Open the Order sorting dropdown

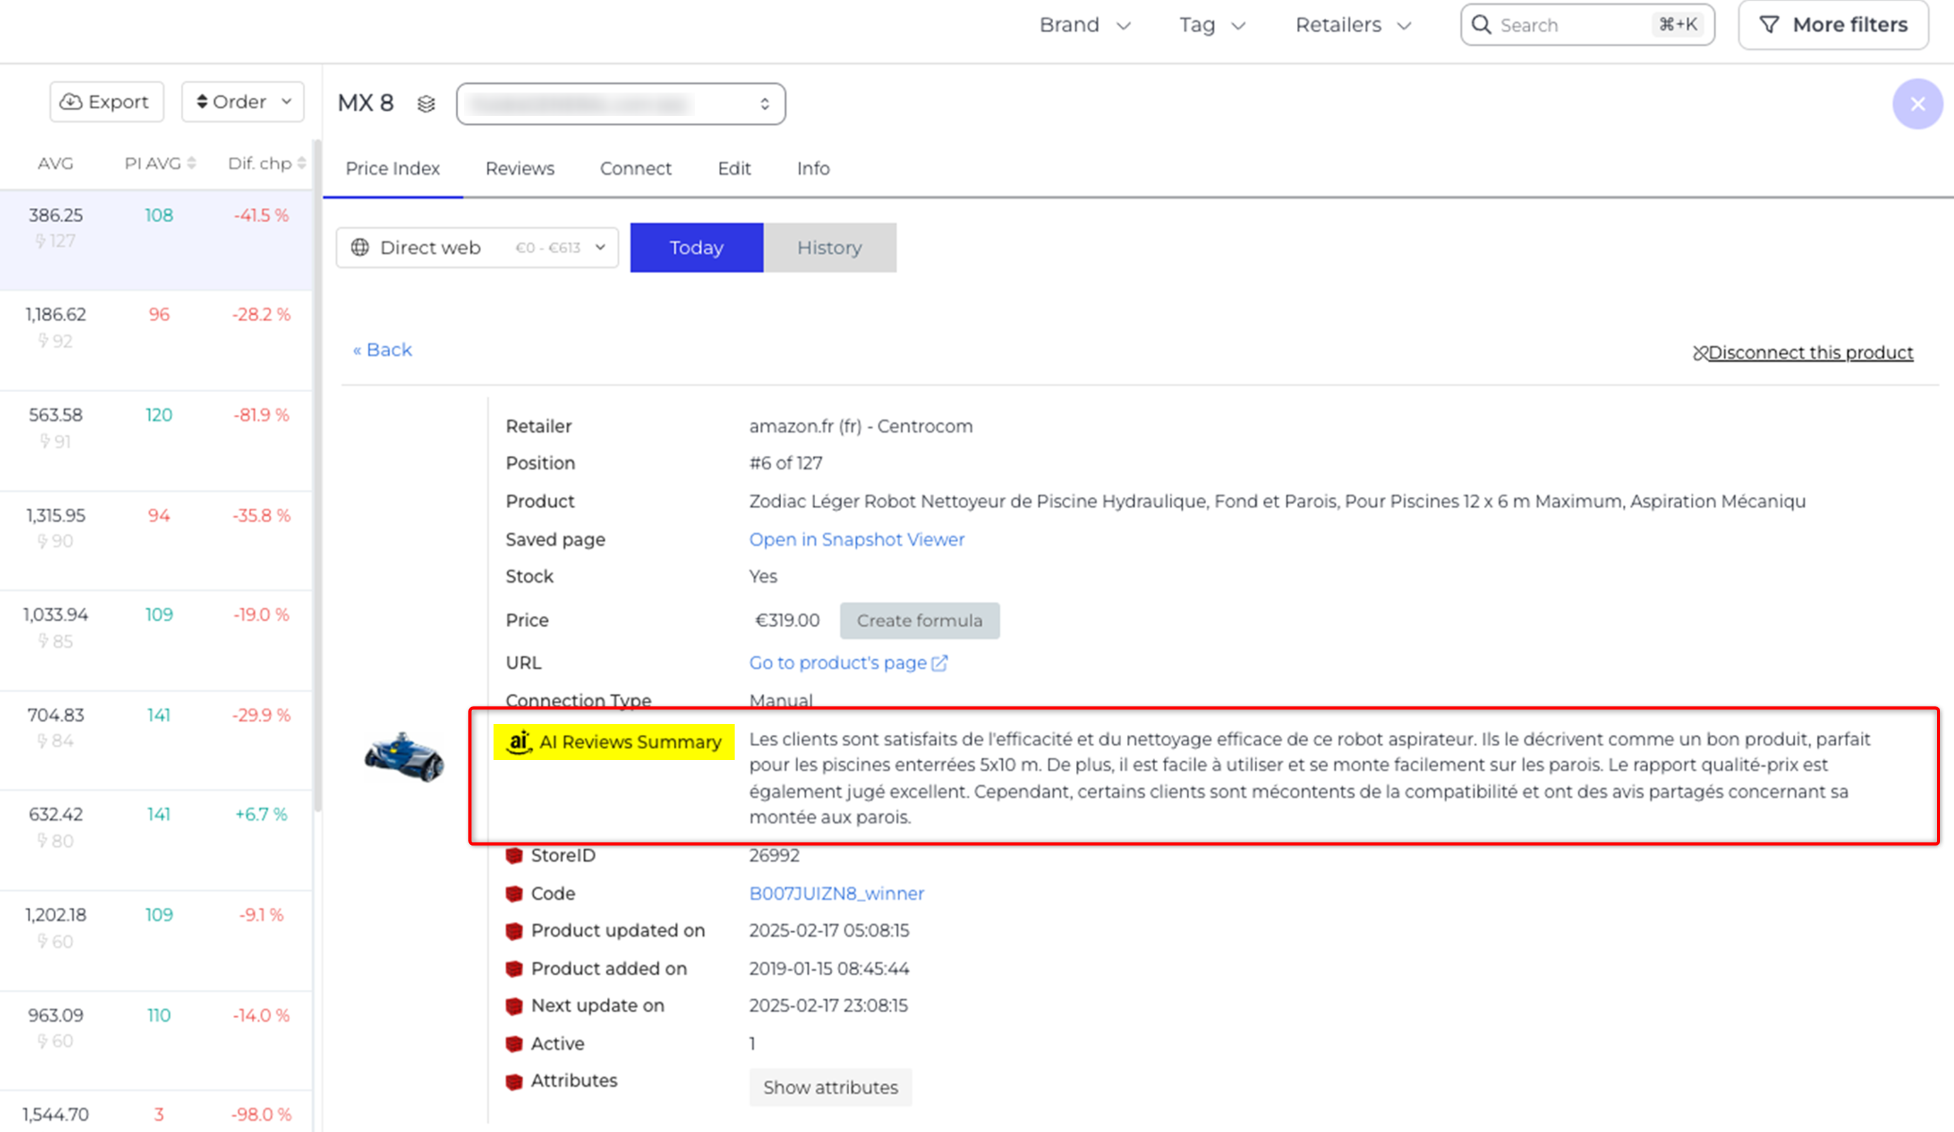tap(243, 101)
